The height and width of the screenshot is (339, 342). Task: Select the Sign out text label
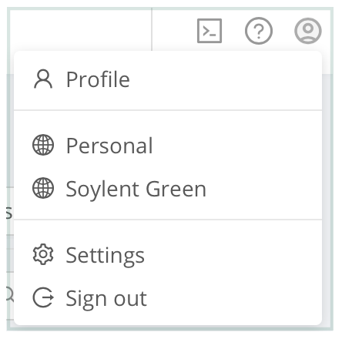point(106,299)
